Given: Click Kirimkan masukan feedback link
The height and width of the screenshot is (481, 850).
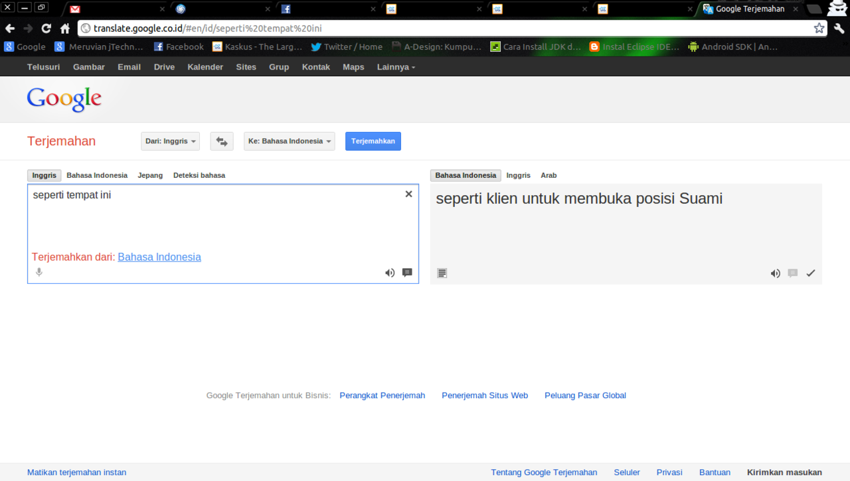Looking at the screenshot, I should pos(784,472).
